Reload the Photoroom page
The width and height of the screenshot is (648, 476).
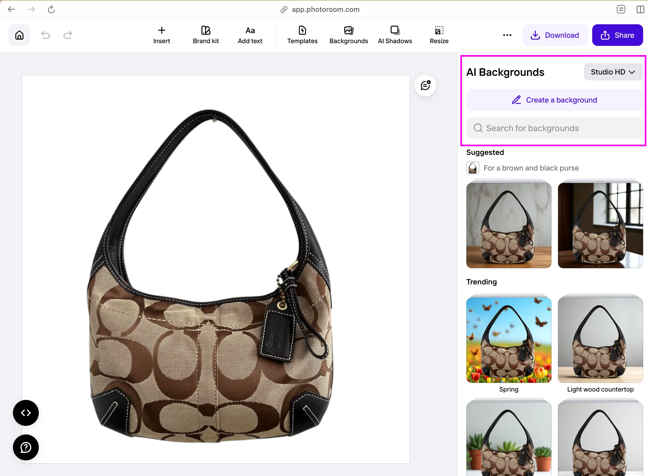pyautogui.click(x=51, y=9)
